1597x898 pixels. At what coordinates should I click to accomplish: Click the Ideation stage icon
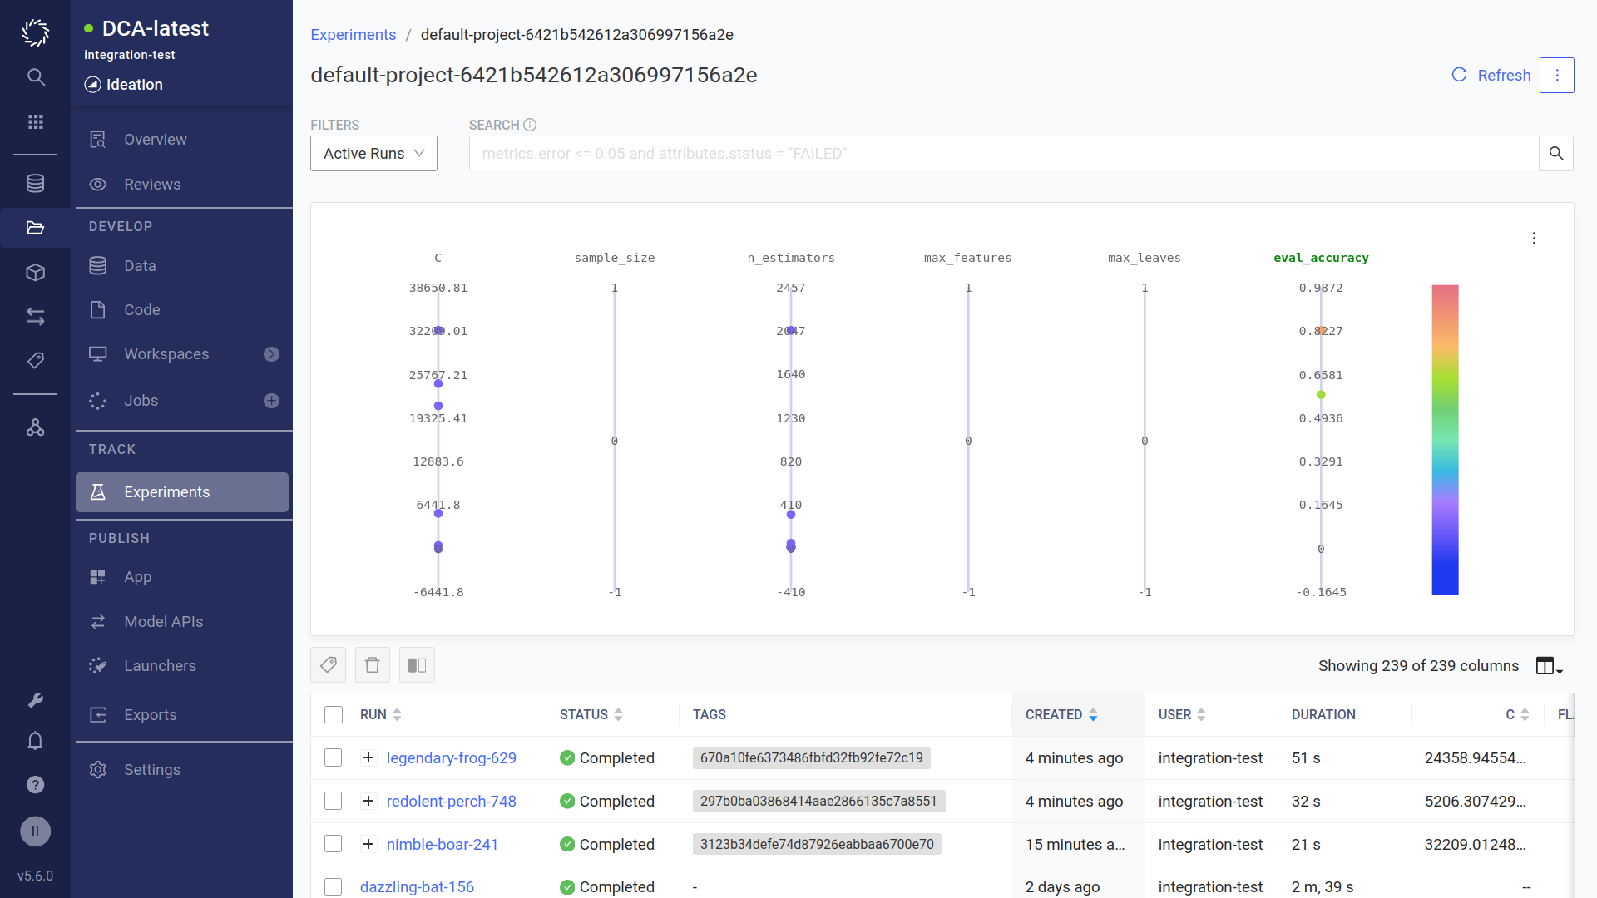pos(93,85)
